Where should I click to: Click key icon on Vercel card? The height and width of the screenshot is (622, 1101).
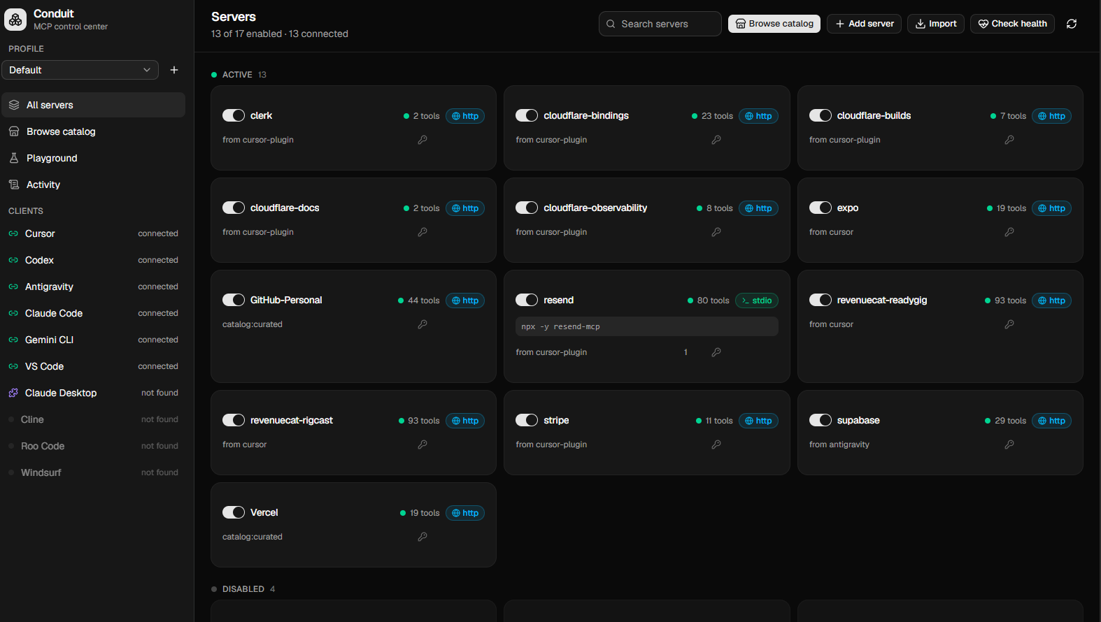click(x=422, y=537)
